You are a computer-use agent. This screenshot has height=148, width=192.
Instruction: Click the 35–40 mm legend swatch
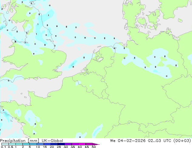pos(75,144)
